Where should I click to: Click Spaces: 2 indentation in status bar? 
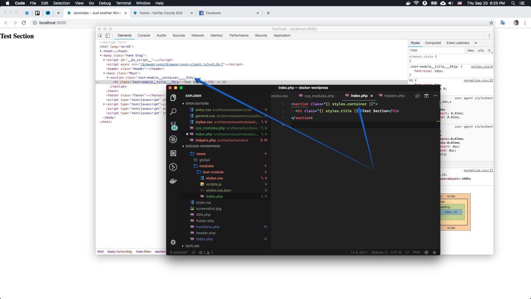click(379, 252)
